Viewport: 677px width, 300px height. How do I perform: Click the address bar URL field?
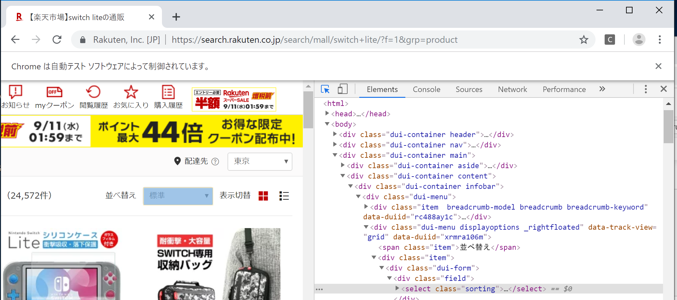coord(314,40)
